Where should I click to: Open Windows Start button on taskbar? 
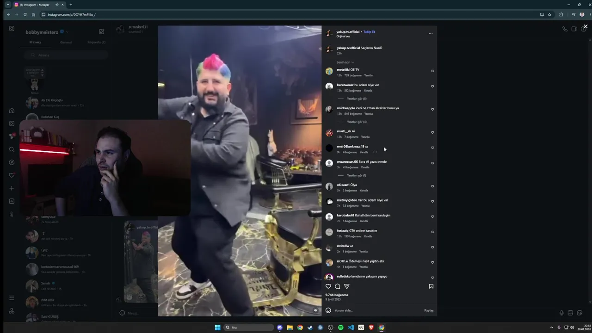point(217,327)
